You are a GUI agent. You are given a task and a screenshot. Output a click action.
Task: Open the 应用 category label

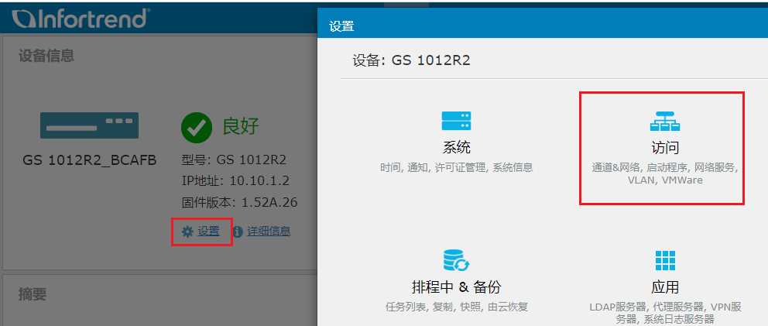pyautogui.click(x=665, y=287)
